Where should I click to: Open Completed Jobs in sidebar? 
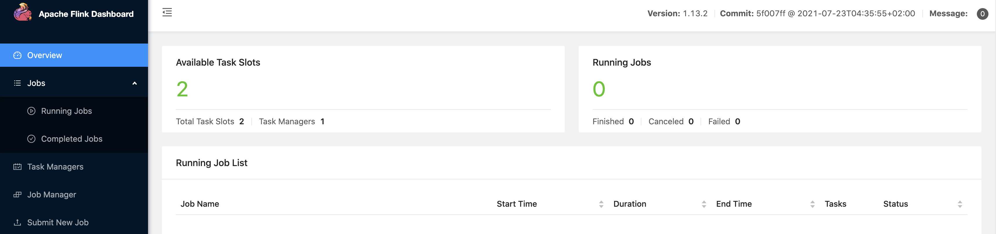point(71,139)
